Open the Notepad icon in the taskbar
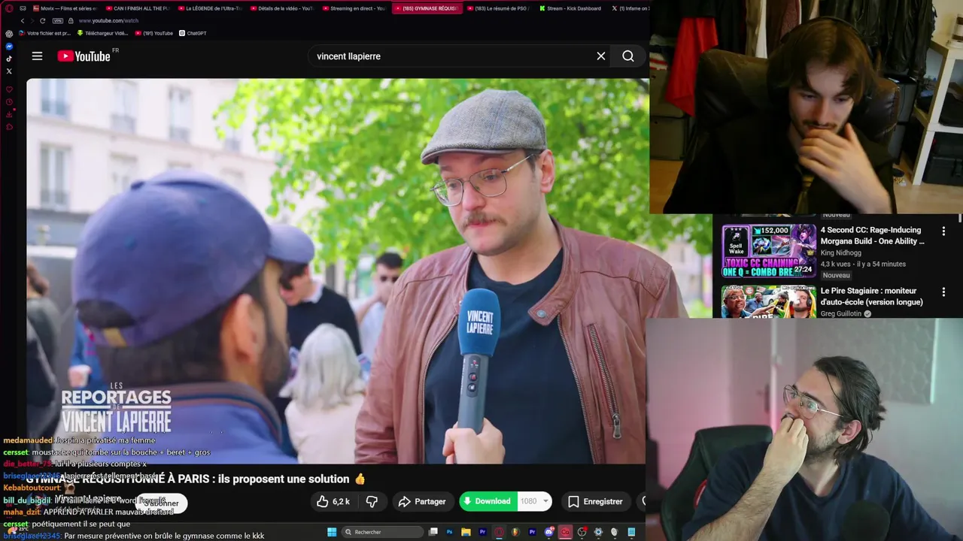The image size is (963, 541). coord(631,532)
